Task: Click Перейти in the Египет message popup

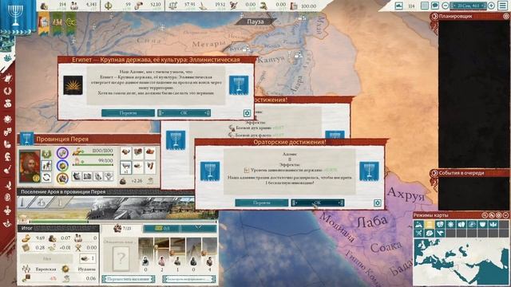Action: 128,112
